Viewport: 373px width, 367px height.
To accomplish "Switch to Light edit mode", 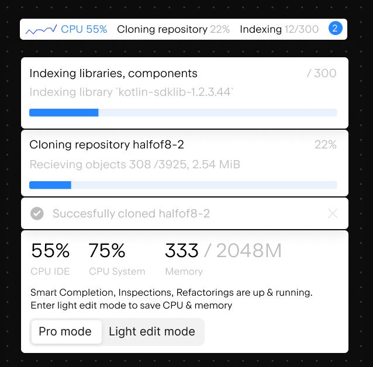I will coord(152,331).
